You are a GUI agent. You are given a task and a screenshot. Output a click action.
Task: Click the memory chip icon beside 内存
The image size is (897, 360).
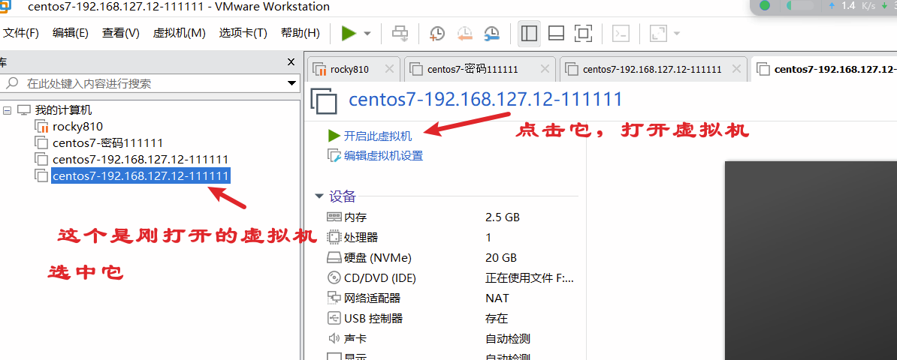(334, 217)
